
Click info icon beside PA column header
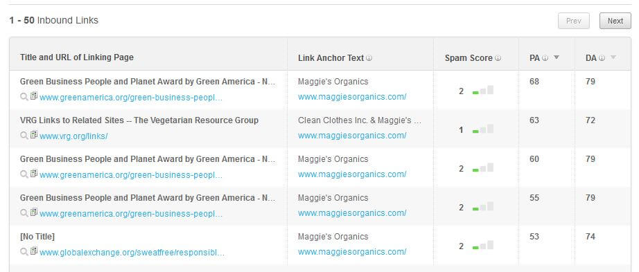(x=545, y=58)
